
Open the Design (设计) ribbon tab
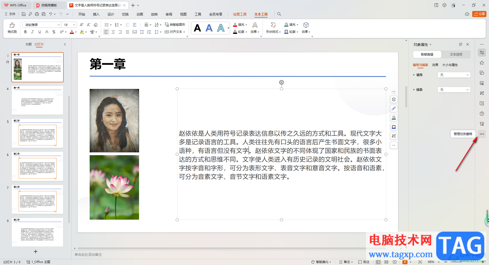point(111,14)
